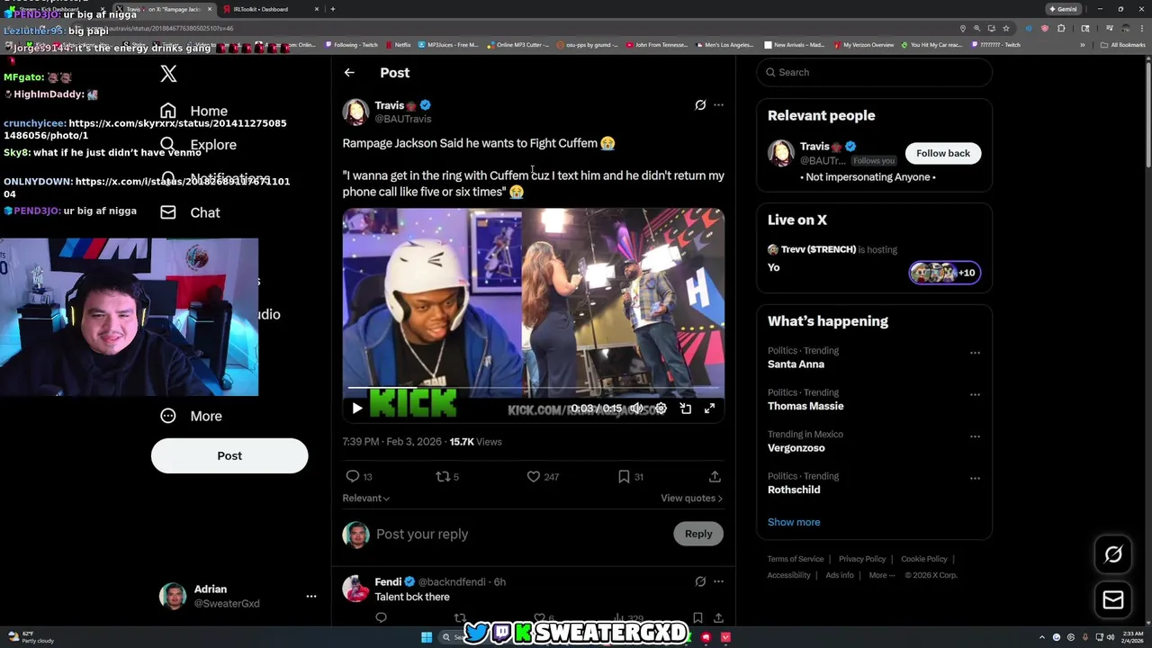
Task: Open Adrian account menu dots
Action: click(x=311, y=596)
